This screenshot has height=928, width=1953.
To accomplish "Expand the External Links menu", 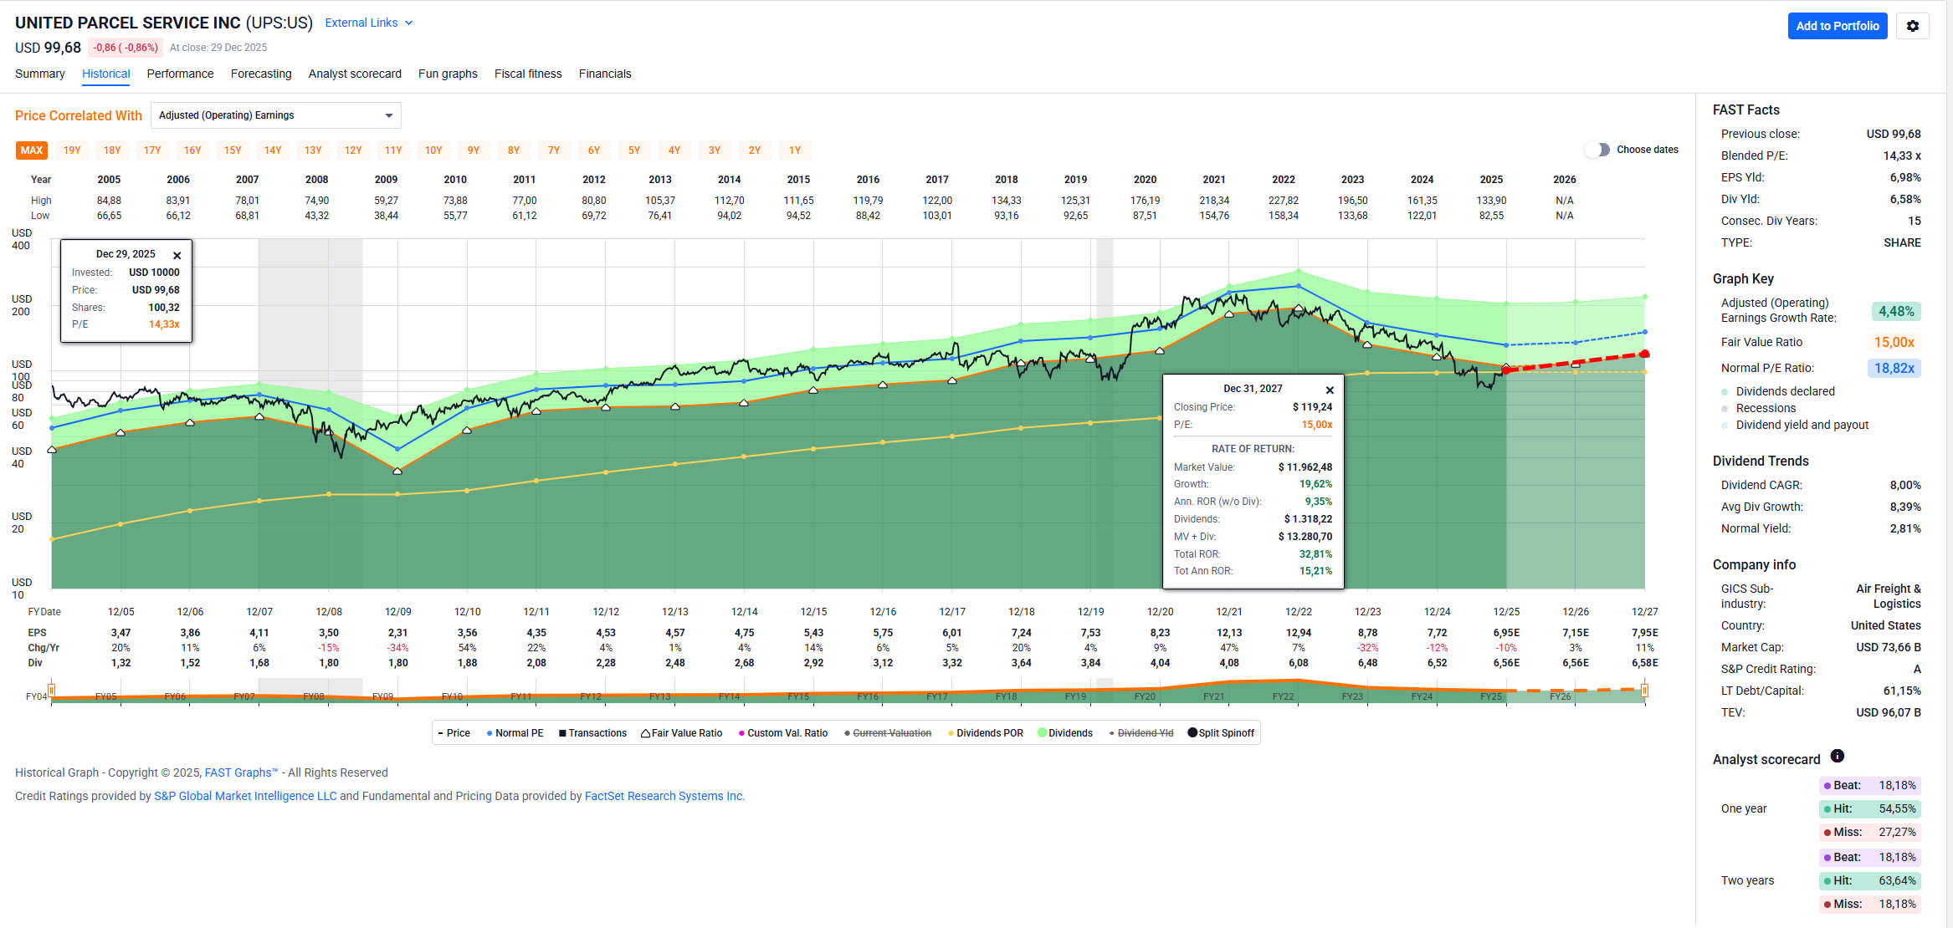I will coord(368,23).
